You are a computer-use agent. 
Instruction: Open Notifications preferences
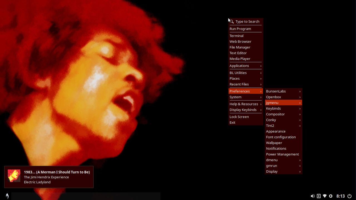(x=283, y=149)
